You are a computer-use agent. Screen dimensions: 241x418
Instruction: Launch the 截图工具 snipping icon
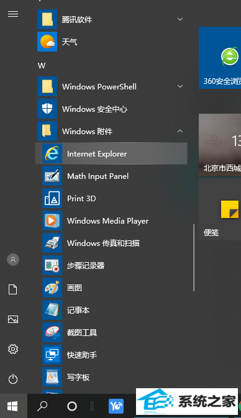pos(52,333)
